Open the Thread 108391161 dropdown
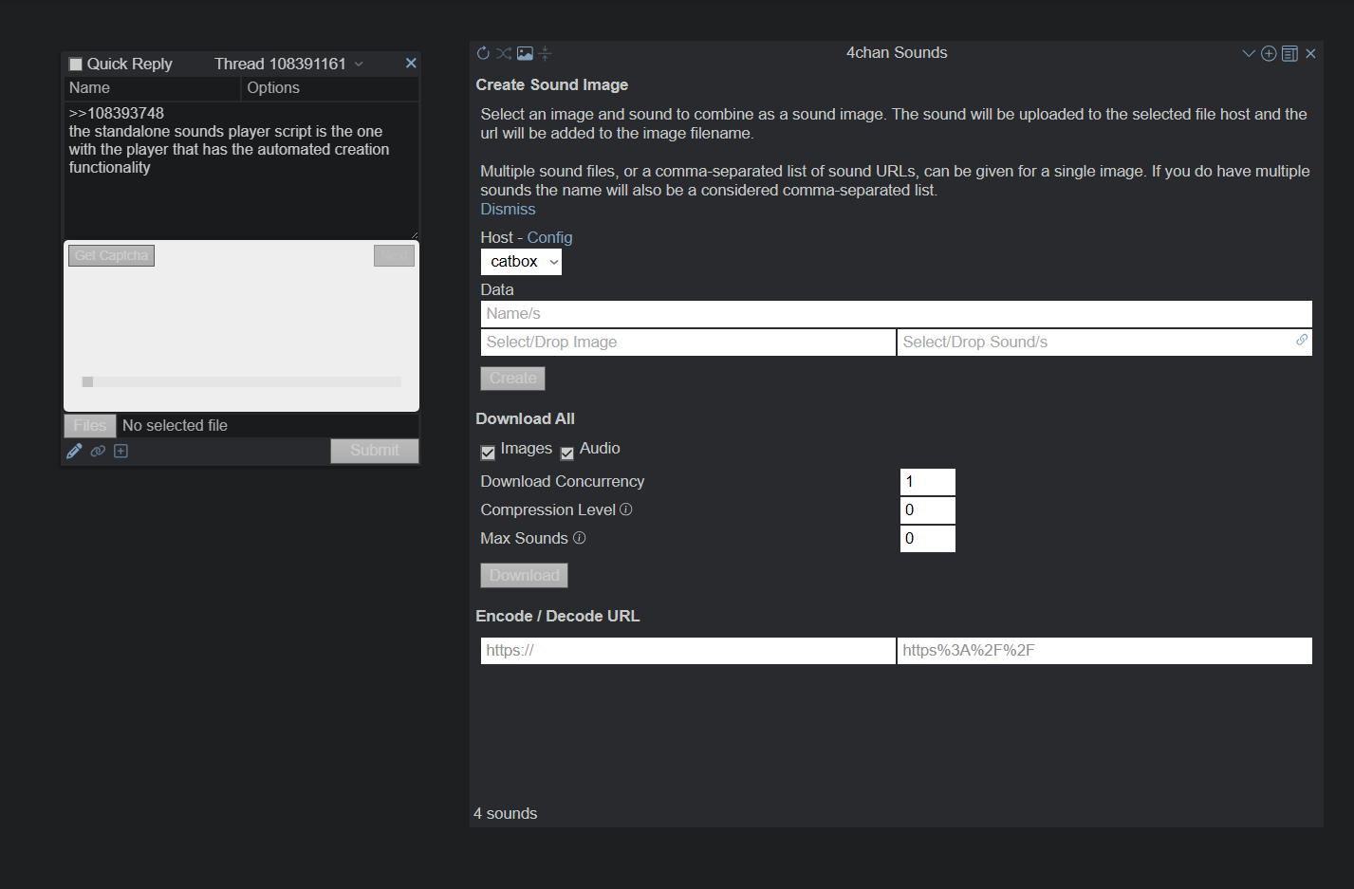The height and width of the screenshot is (889, 1354). [289, 64]
